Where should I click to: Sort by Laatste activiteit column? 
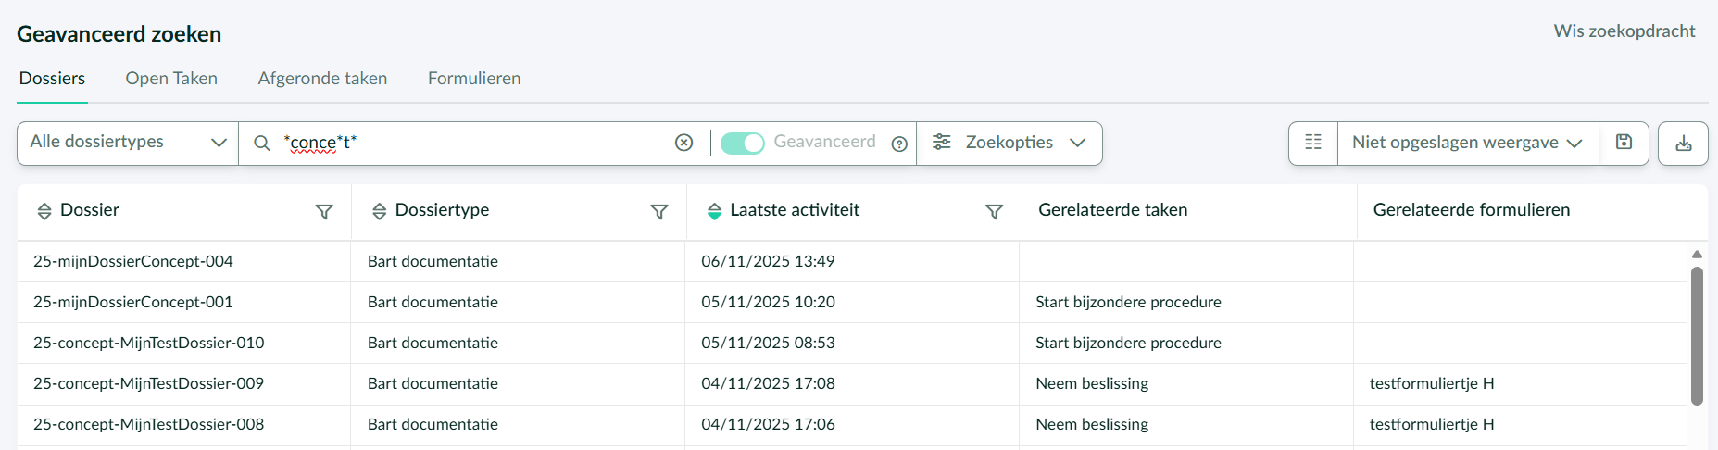pyautogui.click(x=714, y=211)
